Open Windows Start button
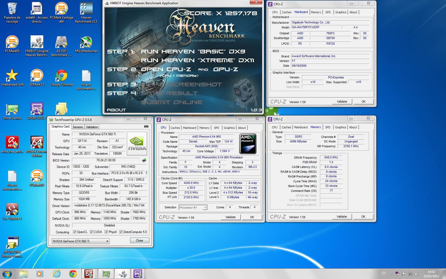 click(x=7, y=274)
